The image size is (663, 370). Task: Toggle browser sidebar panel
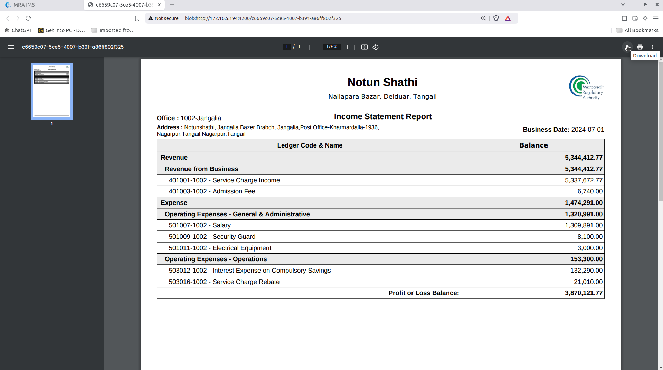tap(625, 18)
